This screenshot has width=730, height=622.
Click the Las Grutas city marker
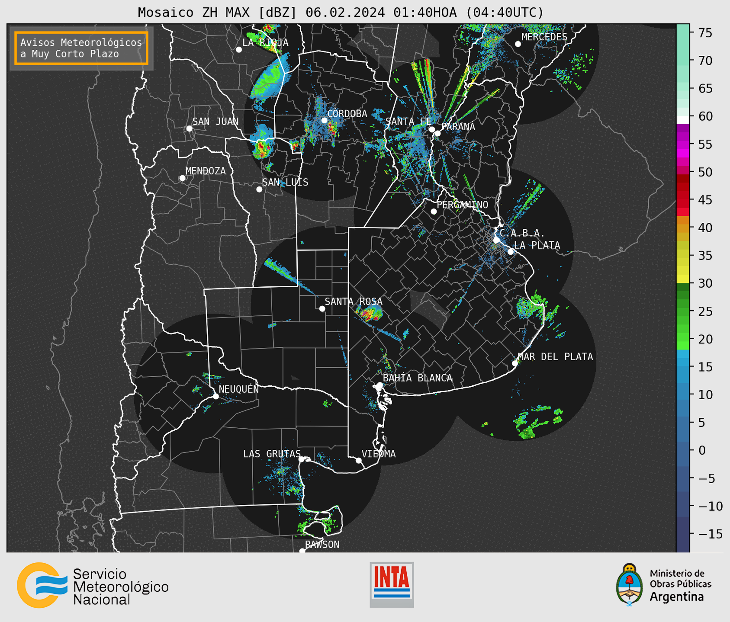point(302,459)
